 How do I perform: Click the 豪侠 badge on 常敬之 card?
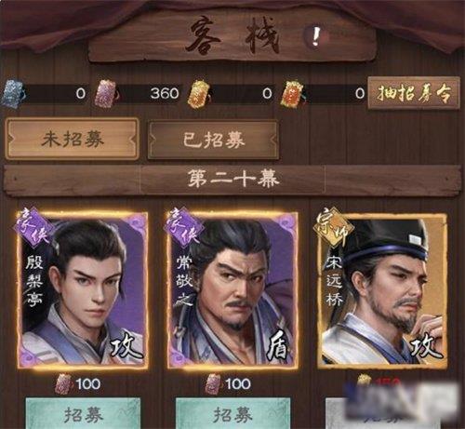pos(183,227)
